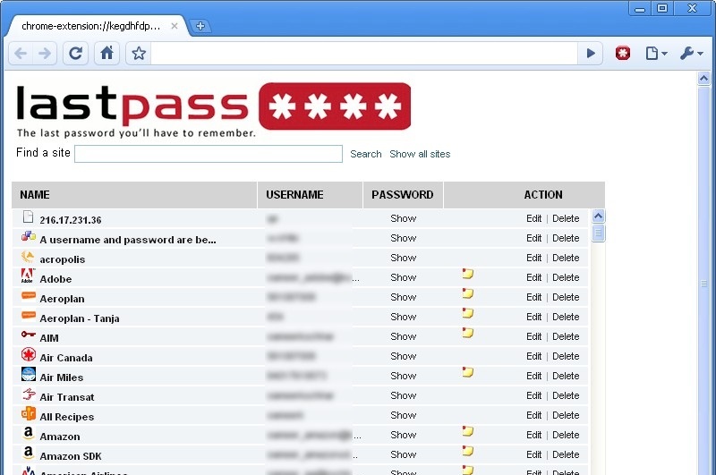
Task: Edit the 216.17.231.36 entry
Action: point(533,218)
